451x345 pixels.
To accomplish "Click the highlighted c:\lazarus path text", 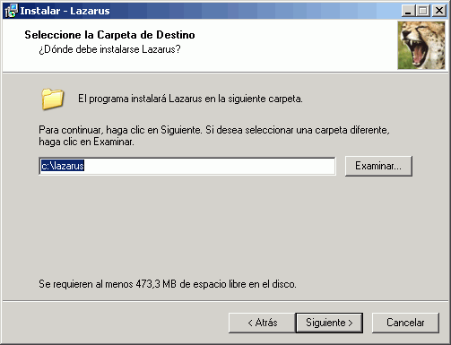I will pyautogui.click(x=63, y=166).
